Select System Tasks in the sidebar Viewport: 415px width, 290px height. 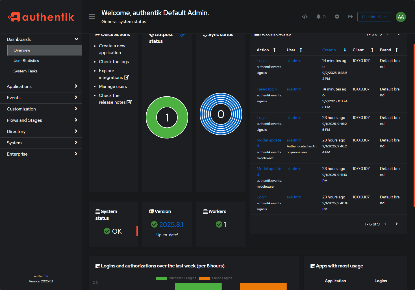[x=25, y=71]
